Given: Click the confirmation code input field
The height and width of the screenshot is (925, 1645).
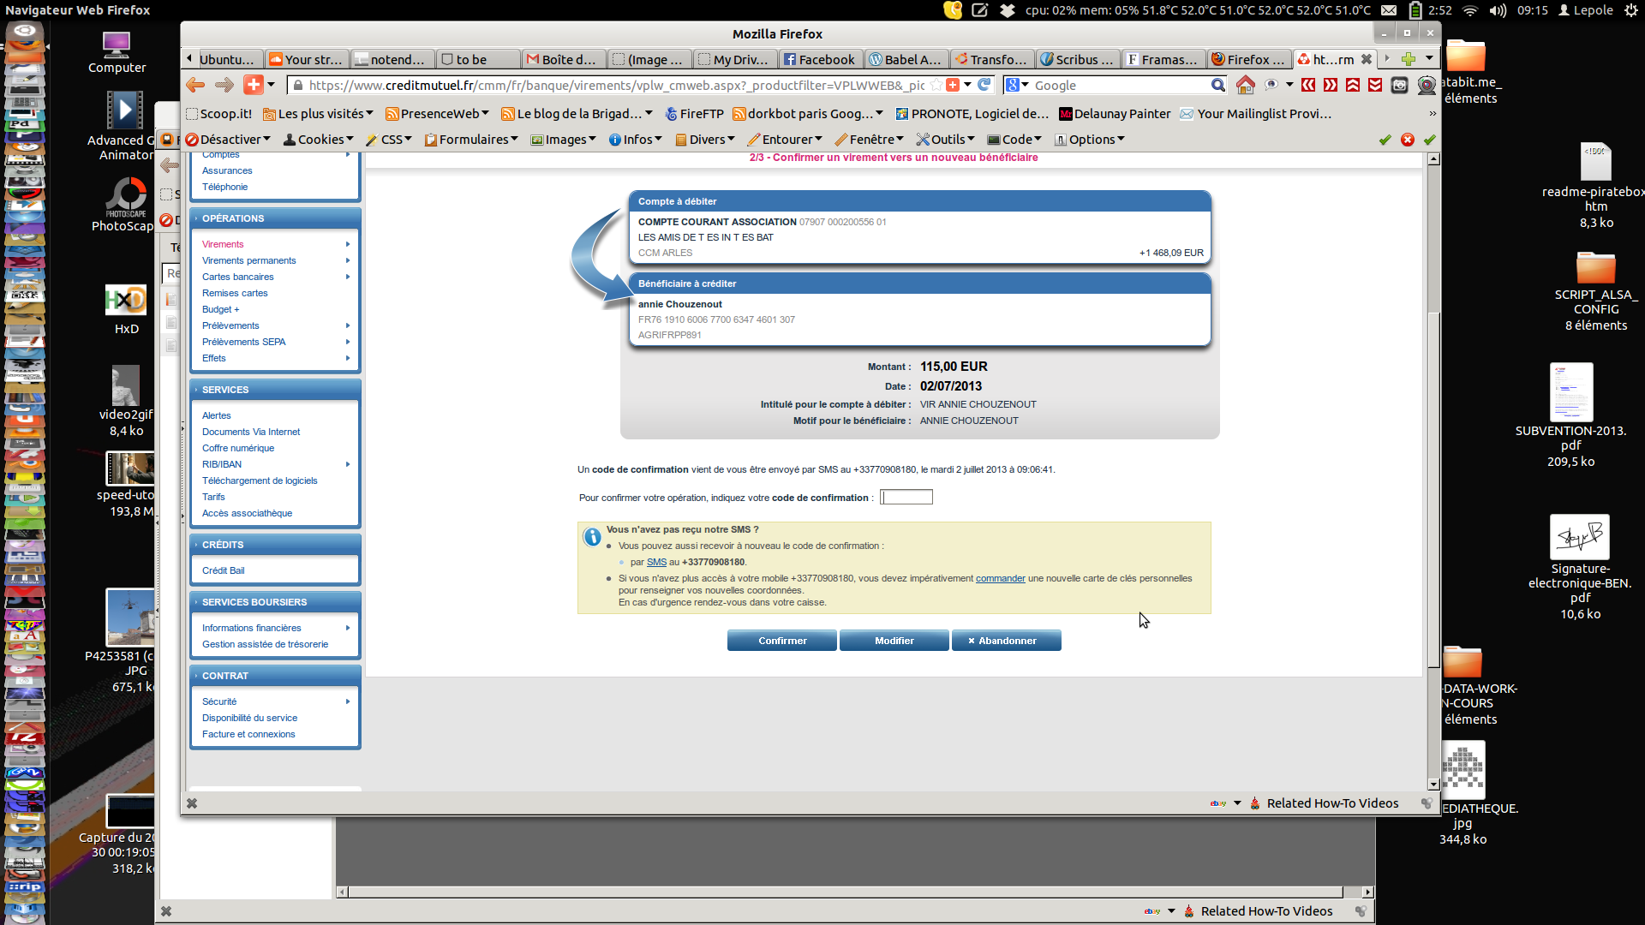Looking at the screenshot, I should [x=906, y=498].
